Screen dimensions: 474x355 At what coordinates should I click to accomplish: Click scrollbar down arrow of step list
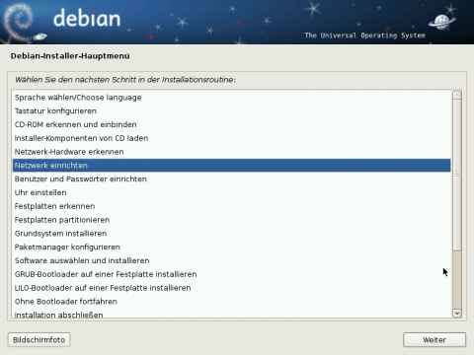click(x=457, y=314)
